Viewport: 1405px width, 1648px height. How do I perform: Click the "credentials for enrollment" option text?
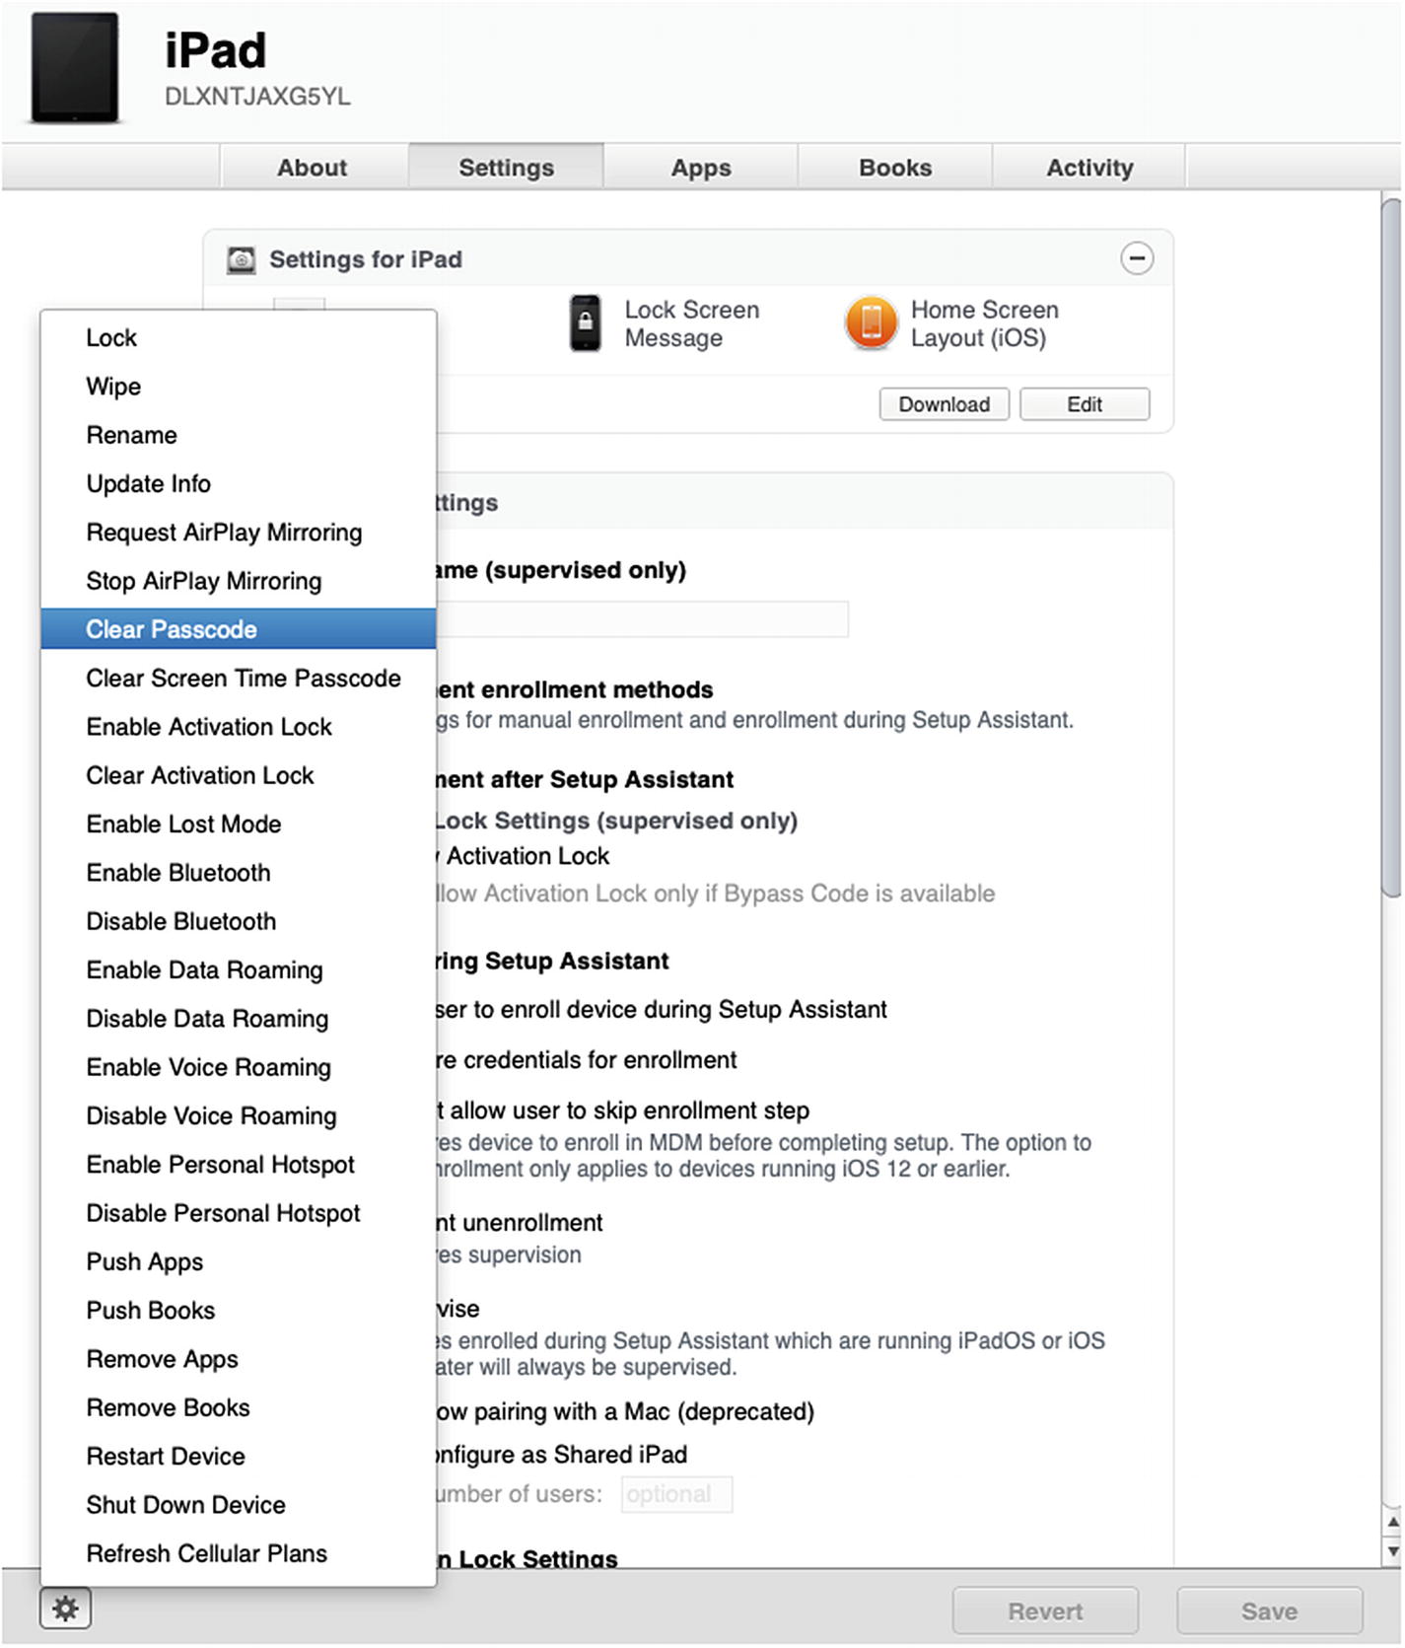click(x=599, y=1060)
